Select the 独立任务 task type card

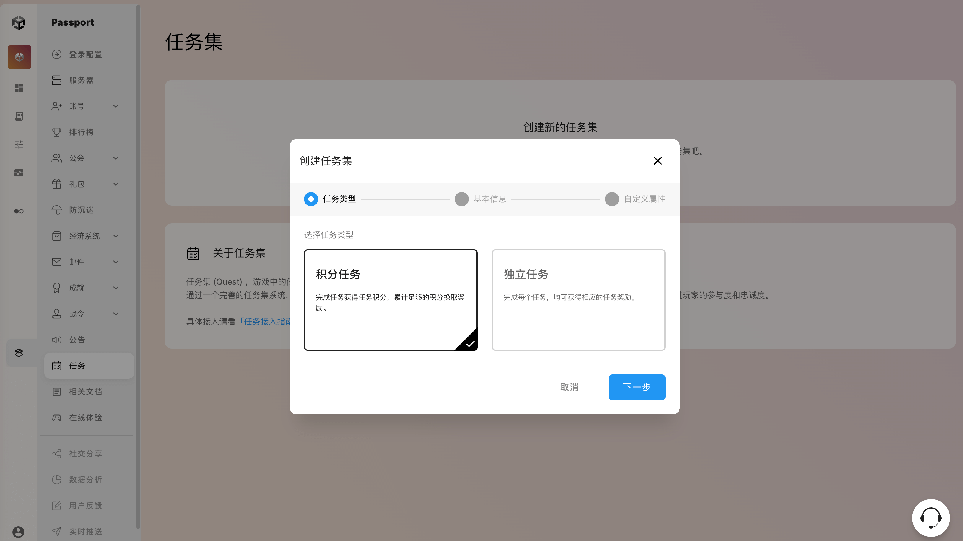coord(578,300)
